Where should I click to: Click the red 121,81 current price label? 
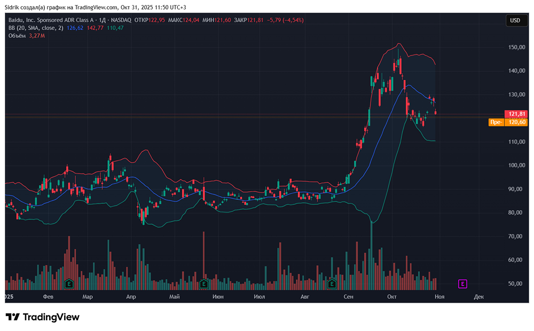(515, 114)
